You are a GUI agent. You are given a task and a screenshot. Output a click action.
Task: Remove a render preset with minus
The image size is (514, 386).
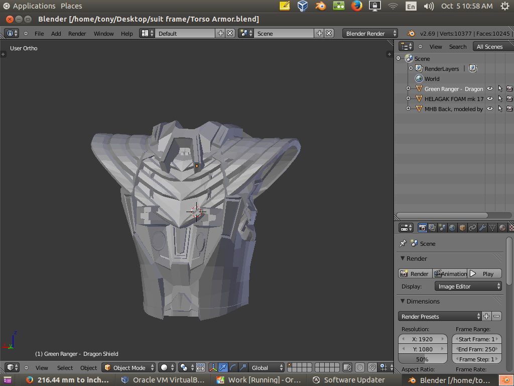click(x=496, y=317)
